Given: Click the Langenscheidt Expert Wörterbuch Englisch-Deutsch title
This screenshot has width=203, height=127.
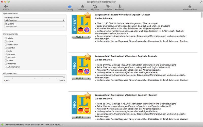Looking at the screenshot, I should pos(123,15).
